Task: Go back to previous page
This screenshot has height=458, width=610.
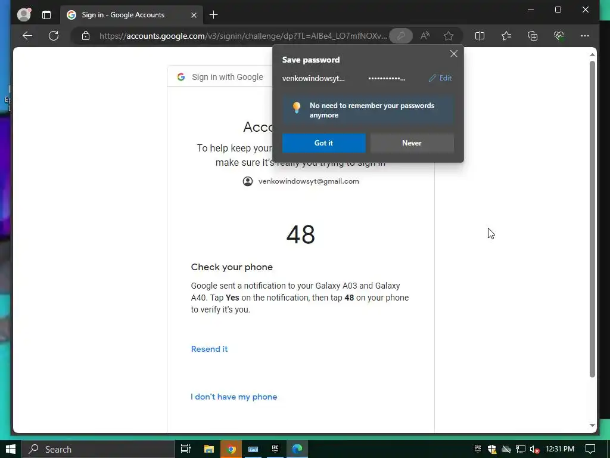Action: [27, 36]
